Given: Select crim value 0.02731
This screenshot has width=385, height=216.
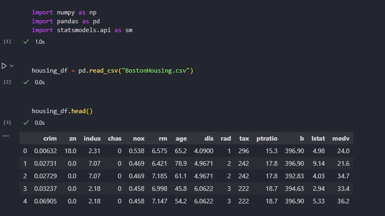Looking at the screenshot, I should tap(45, 163).
